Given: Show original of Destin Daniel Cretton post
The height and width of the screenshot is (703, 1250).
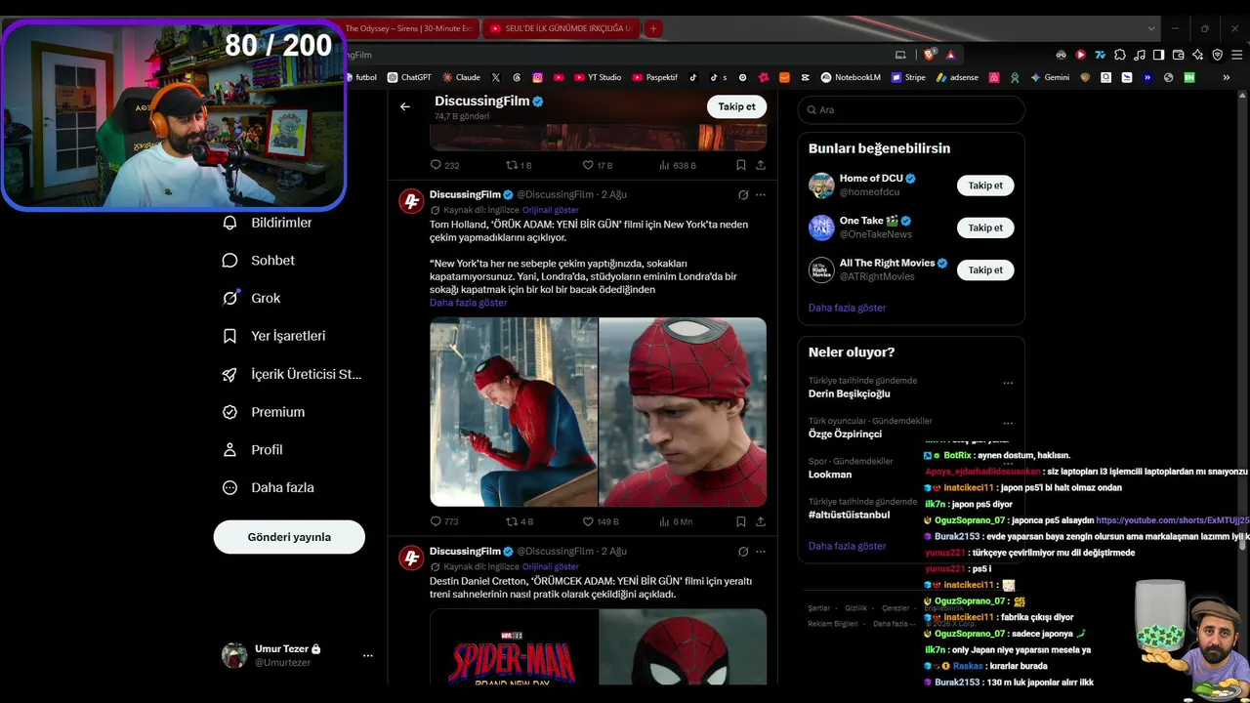Looking at the screenshot, I should [551, 566].
